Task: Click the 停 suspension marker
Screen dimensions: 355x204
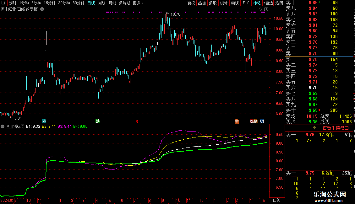Action: [44, 121]
